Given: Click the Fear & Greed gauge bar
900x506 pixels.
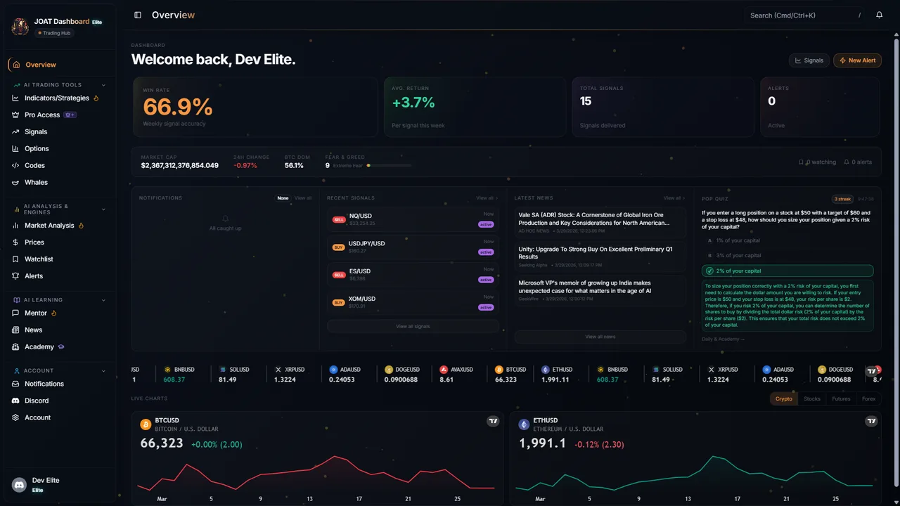Looking at the screenshot, I should point(389,166).
